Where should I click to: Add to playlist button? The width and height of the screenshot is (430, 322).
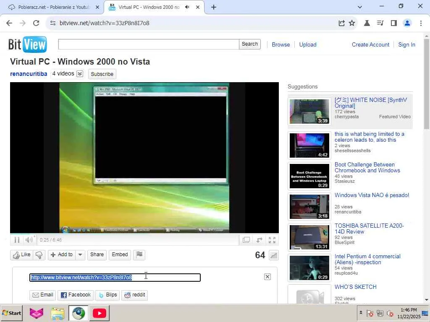[62, 255]
